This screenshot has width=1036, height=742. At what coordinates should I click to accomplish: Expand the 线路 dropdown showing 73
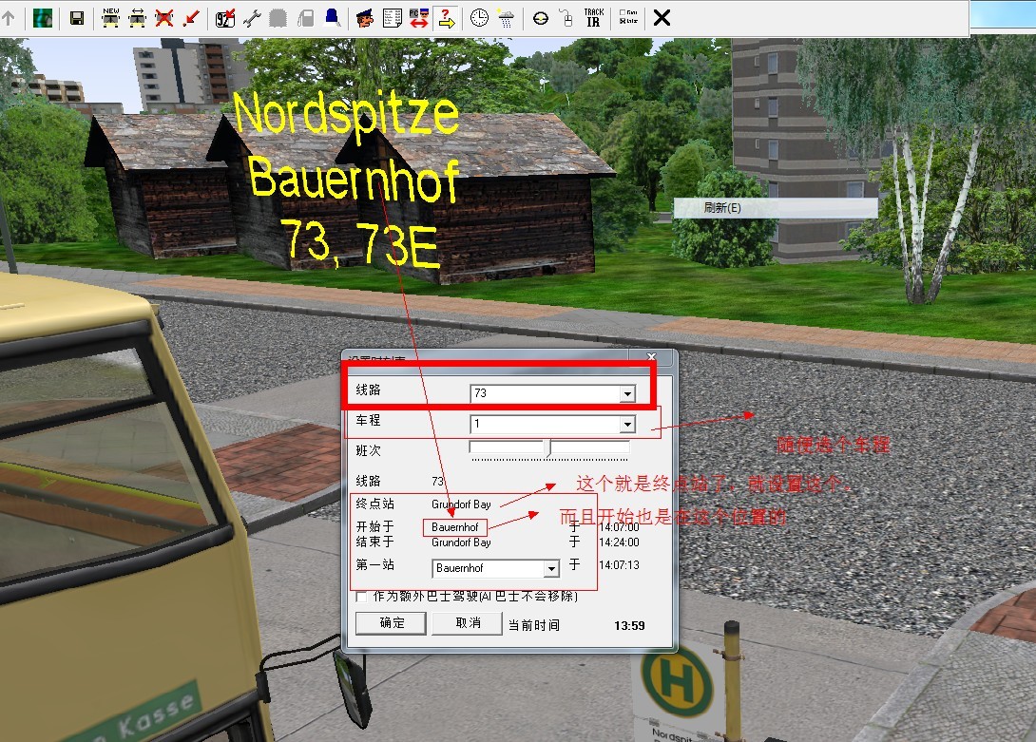627,393
